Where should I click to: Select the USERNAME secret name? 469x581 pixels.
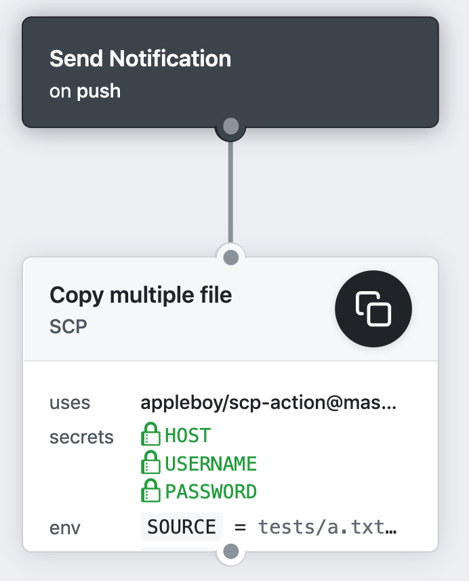pos(211,464)
